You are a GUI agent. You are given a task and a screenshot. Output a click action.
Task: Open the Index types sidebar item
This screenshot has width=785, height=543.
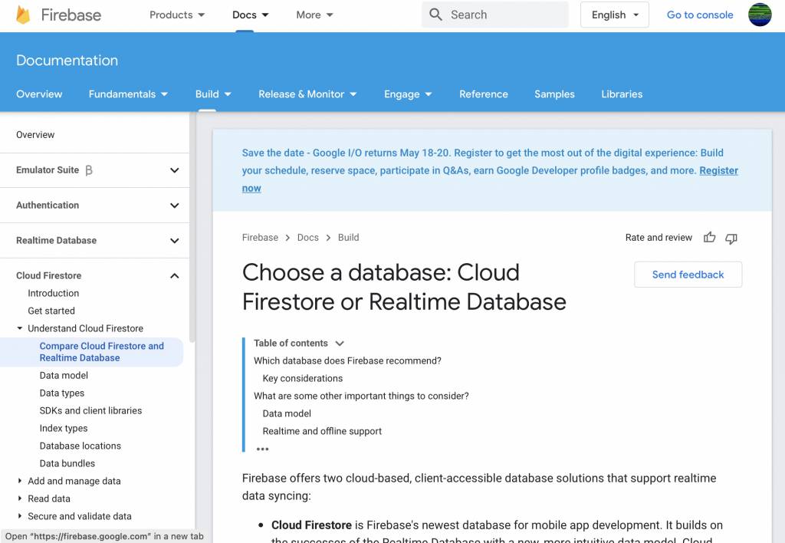[64, 428]
